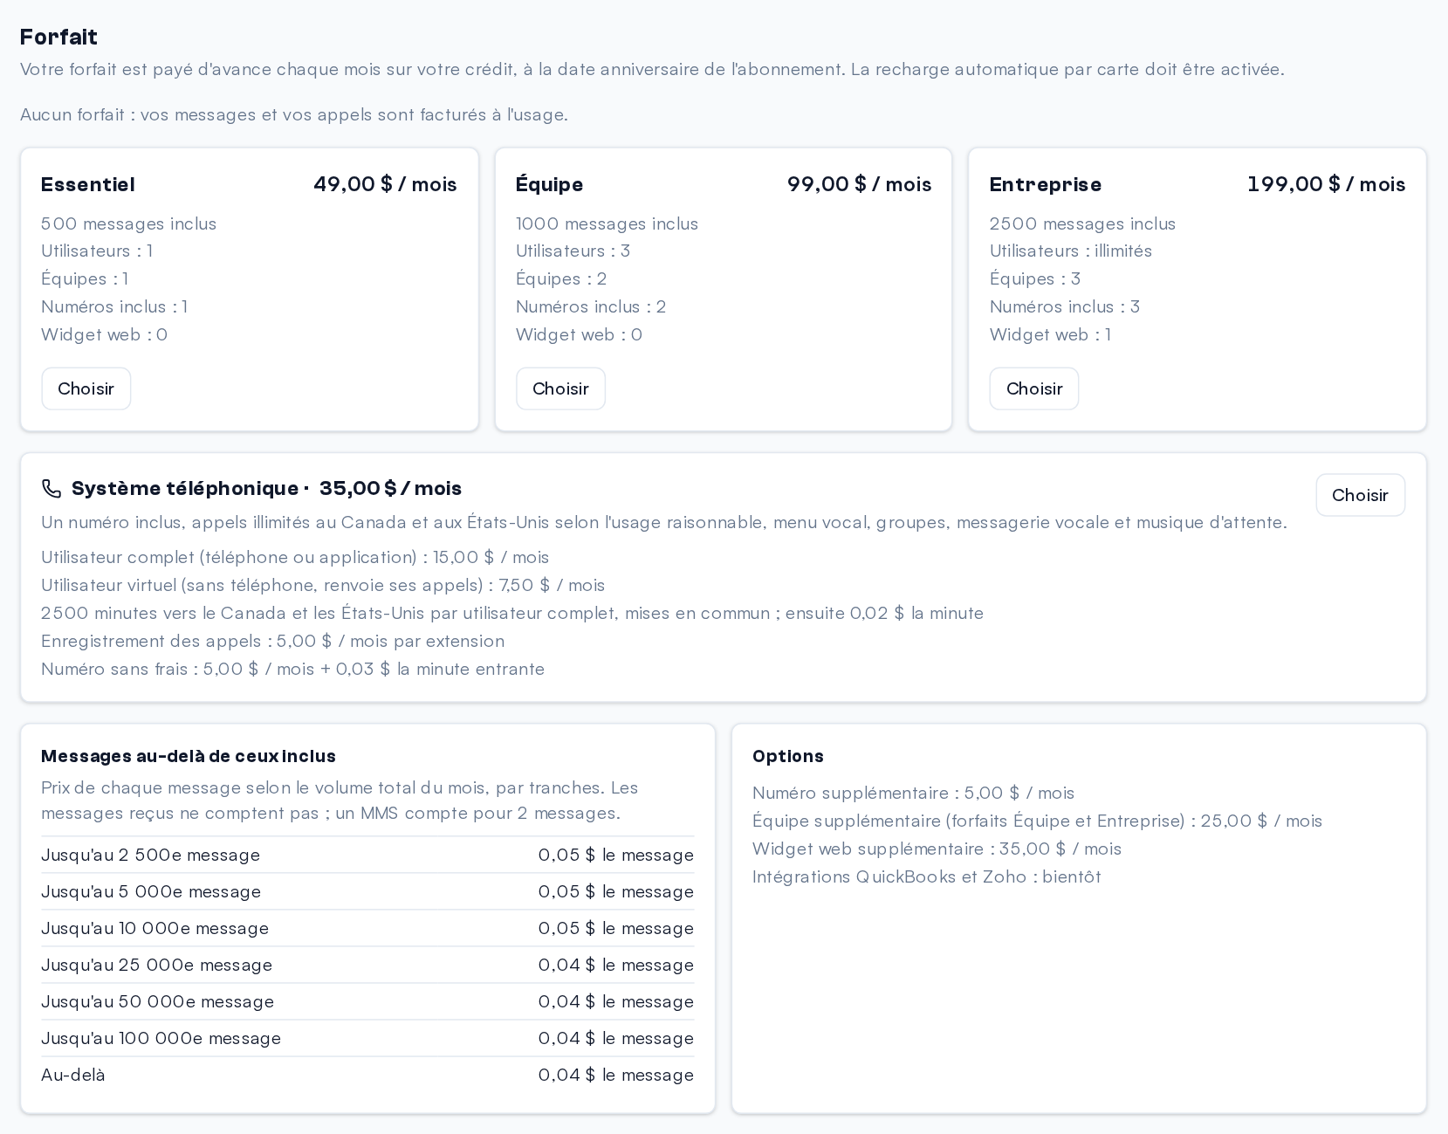Click the 'Widget web supplémentaire' option line
The width and height of the screenshot is (1448, 1134).
point(937,849)
